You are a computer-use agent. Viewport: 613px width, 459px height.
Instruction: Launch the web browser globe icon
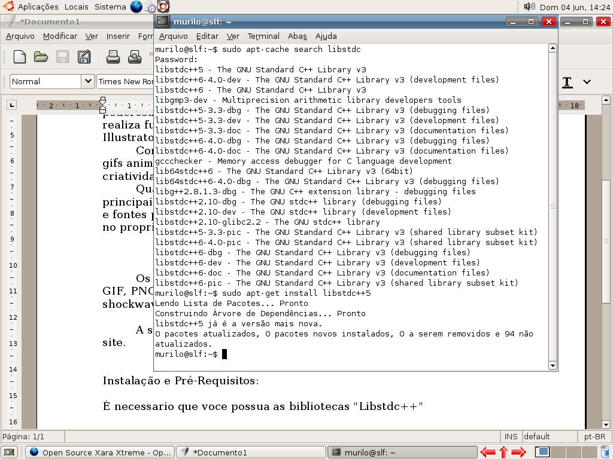click(136, 7)
